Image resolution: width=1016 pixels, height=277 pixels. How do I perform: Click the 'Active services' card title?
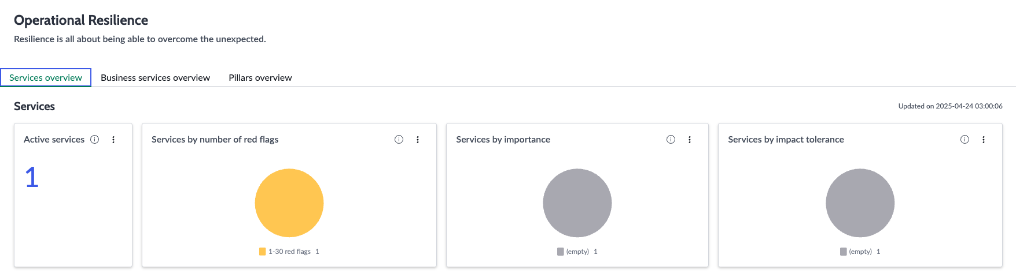pyautogui.click(x=54, y=140)
